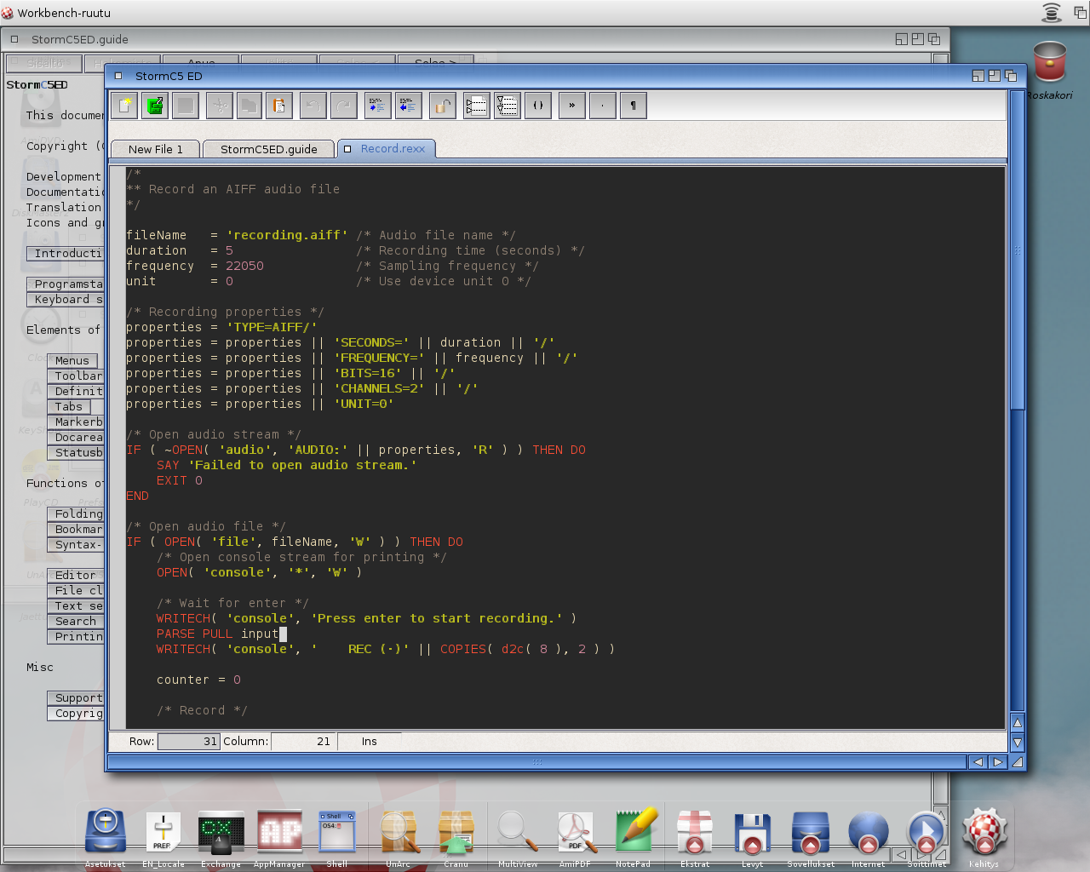
Task: Click the frequency value 22050
Action: 244,266
